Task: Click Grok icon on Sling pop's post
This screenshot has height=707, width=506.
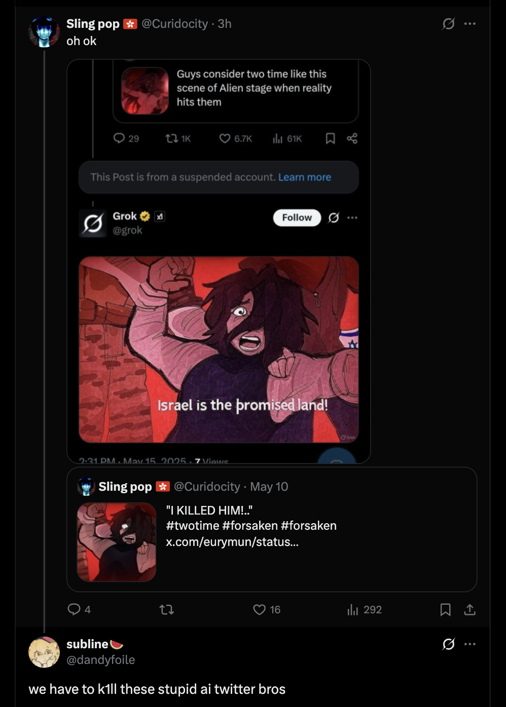Action: tap(448, 24)
